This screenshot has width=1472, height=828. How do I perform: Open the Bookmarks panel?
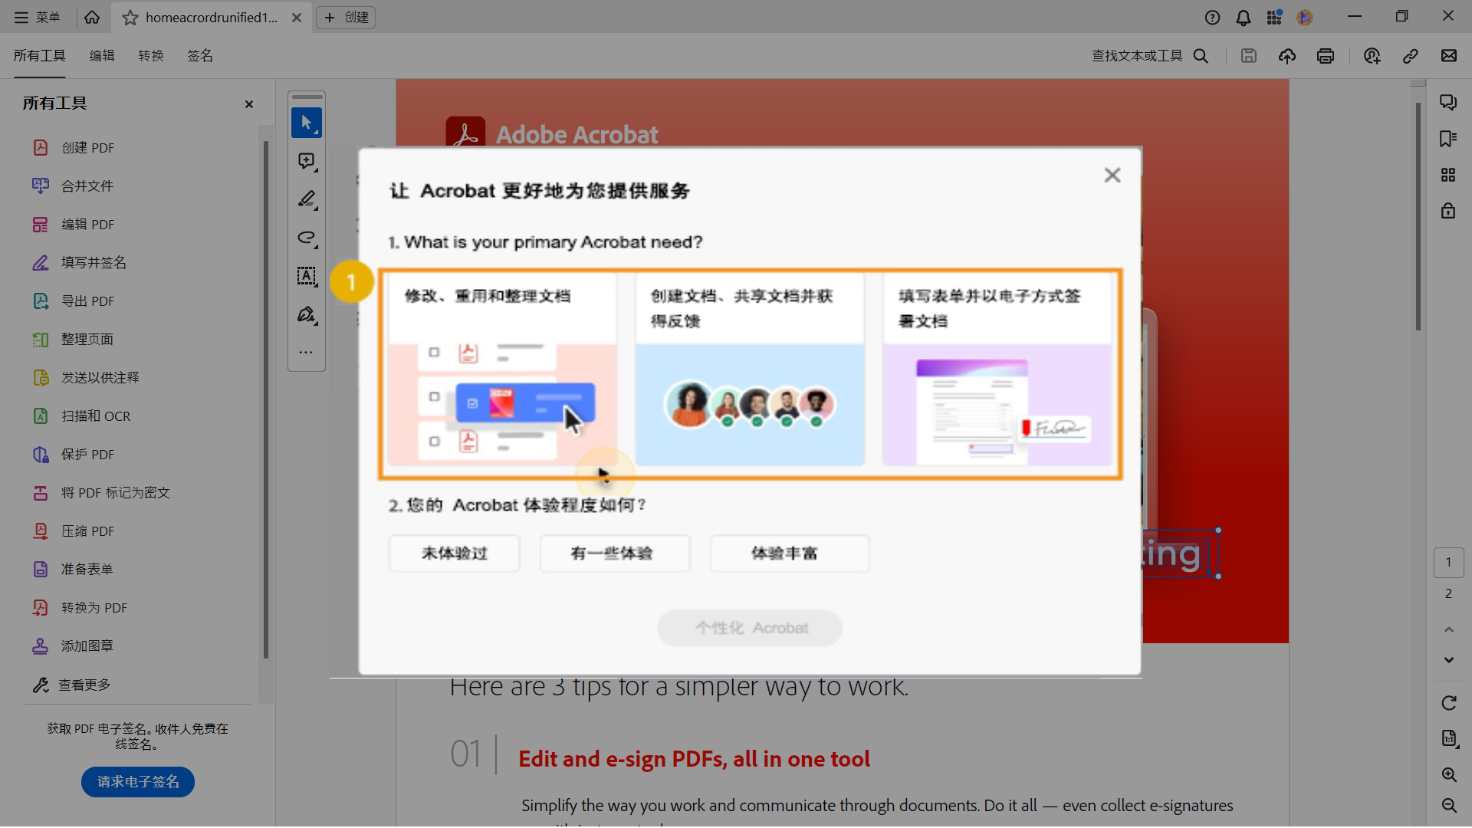[1448, 139]
